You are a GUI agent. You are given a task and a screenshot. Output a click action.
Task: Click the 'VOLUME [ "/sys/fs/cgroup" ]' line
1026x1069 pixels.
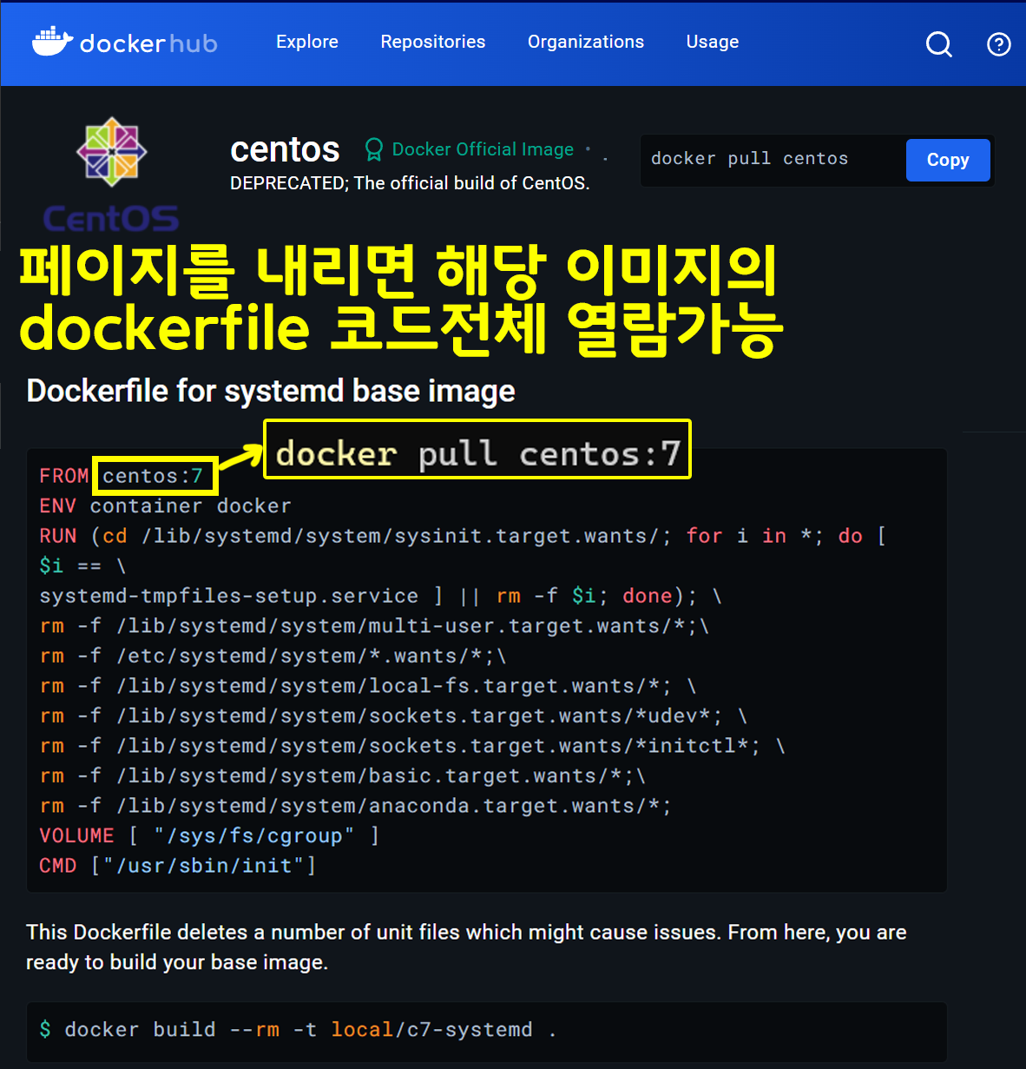click(x=209, y=835)
